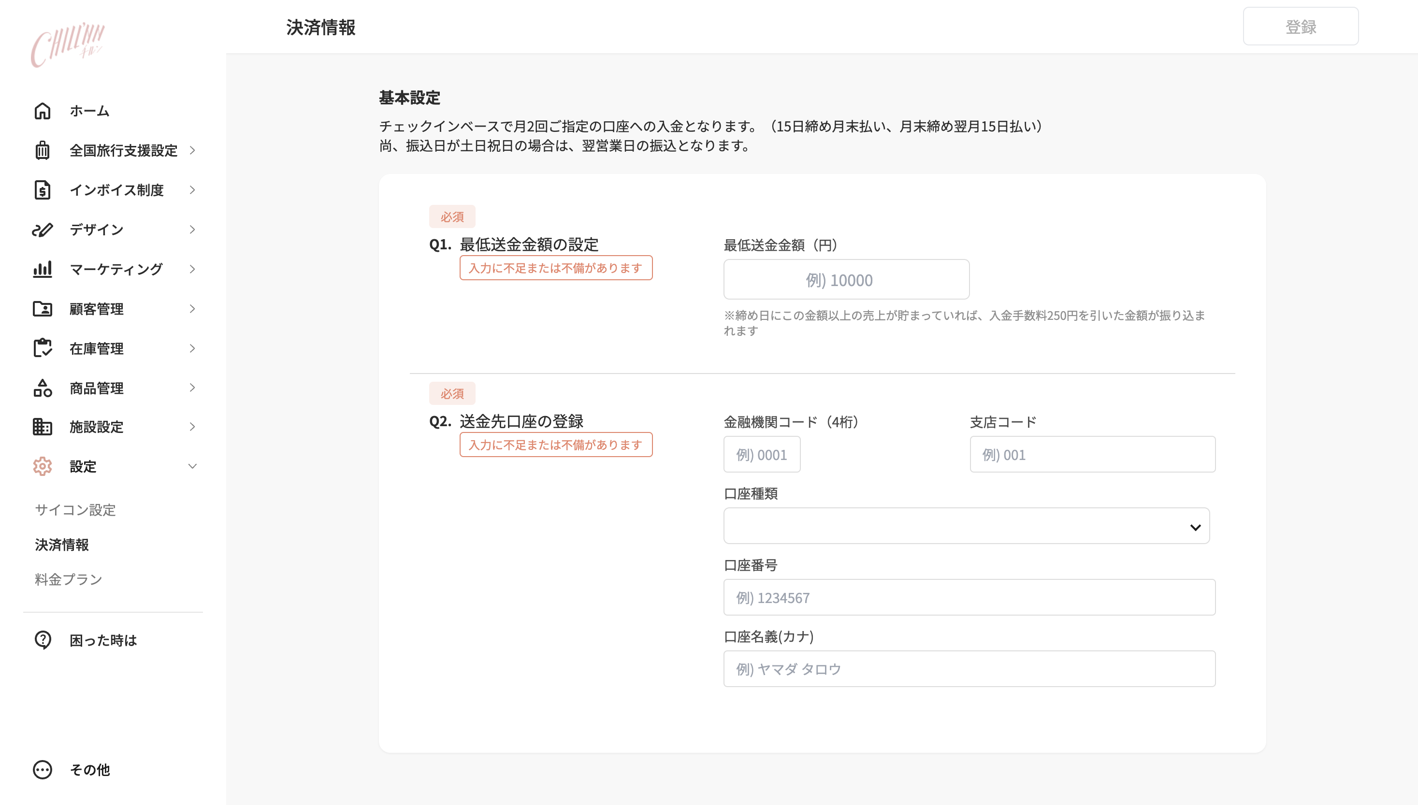Click the 施設設定 building icon

click(x=43, y=427)
